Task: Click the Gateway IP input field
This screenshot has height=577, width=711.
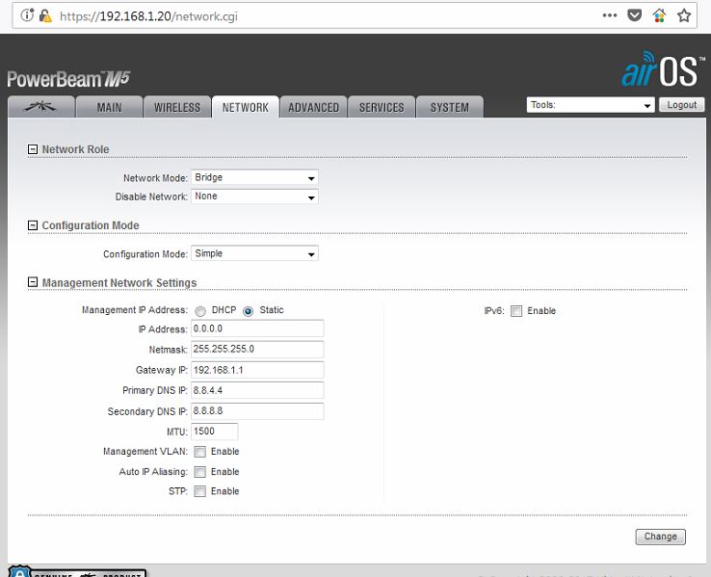Action: point(257,370)
